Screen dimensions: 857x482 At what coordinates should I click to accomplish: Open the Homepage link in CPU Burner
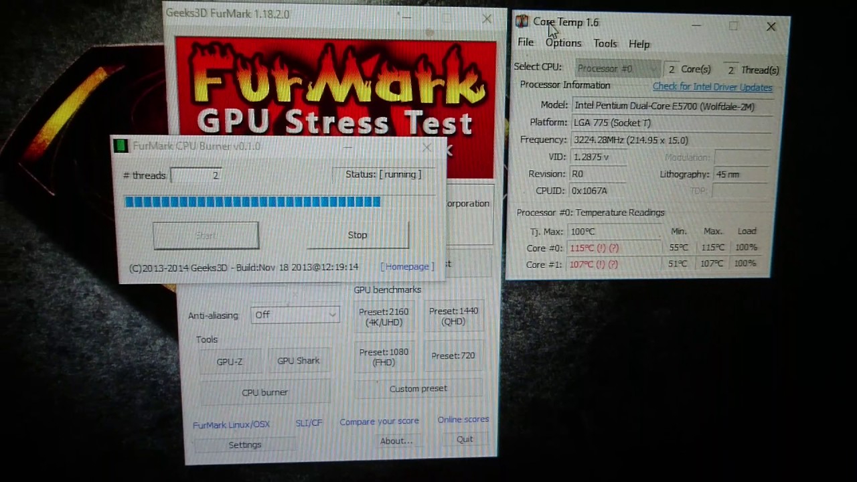coord(407,266)
